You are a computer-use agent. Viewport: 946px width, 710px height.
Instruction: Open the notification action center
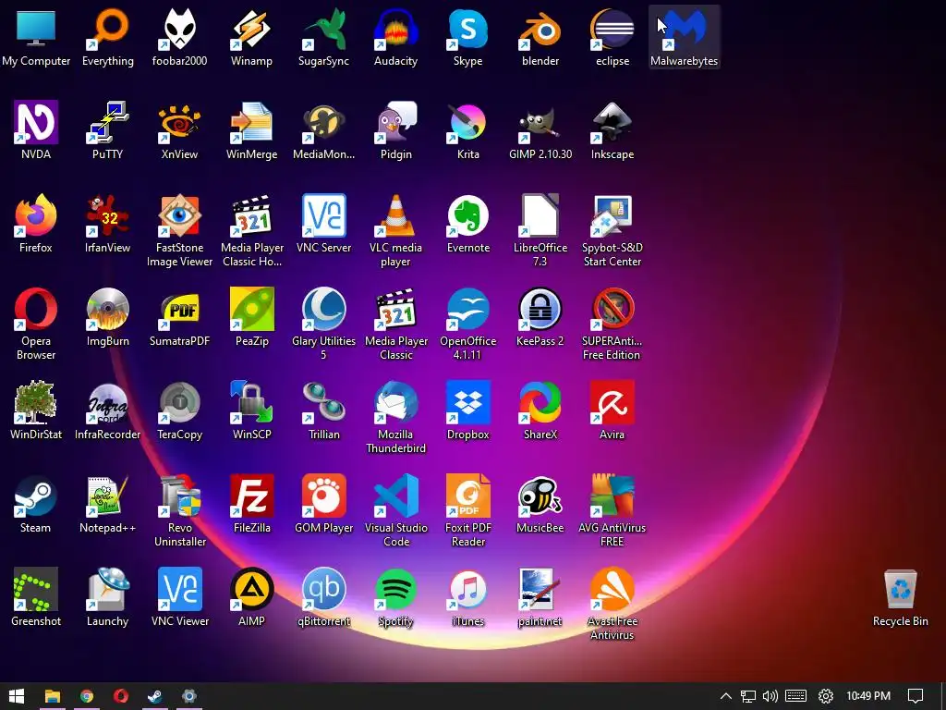916,696
